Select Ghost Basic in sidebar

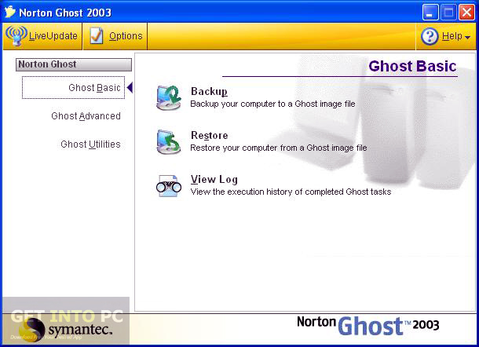73,87
